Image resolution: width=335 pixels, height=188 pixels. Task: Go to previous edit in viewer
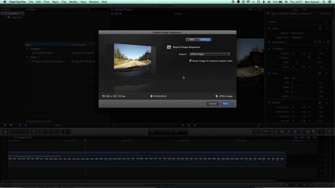183,125
